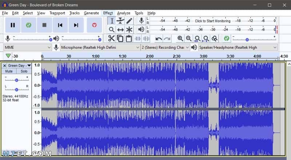
Task: Open the 2 (Stereo) Recording Channels dropdown
Action: click(x=165, y=48)
